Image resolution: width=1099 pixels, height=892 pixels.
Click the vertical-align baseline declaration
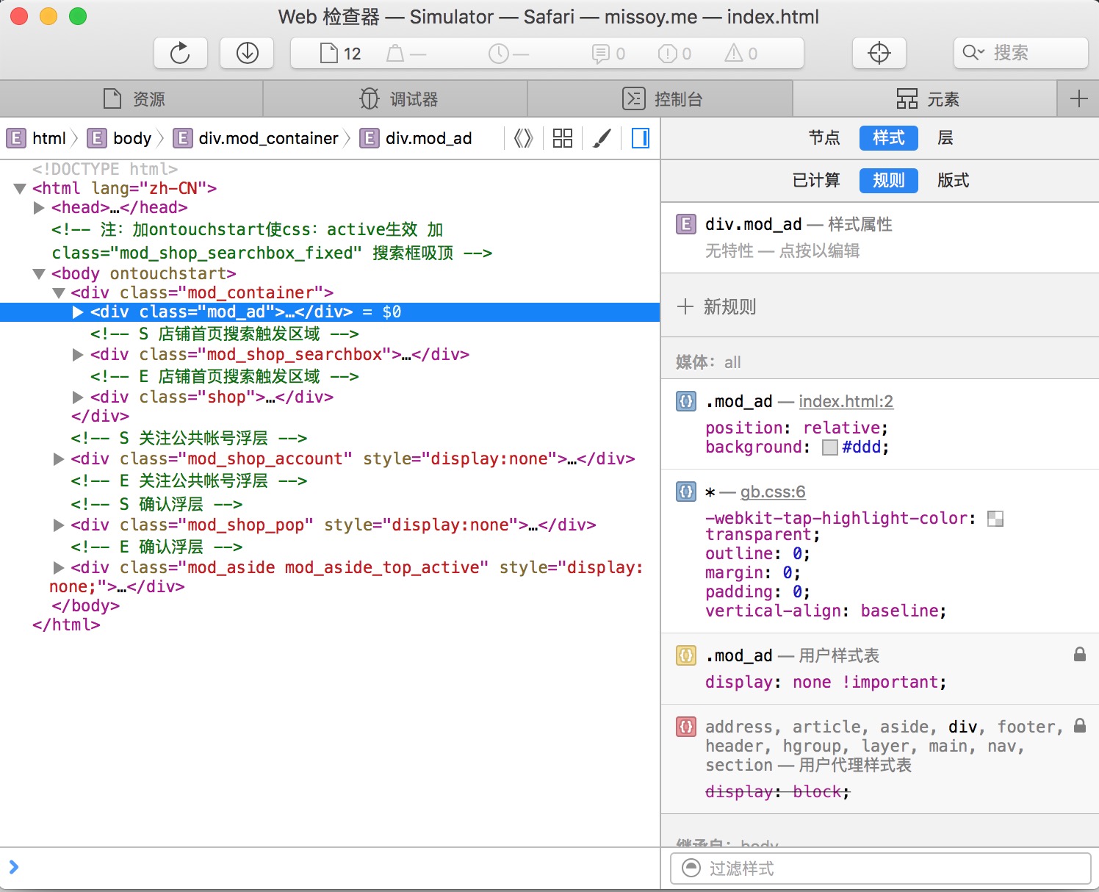[826, 611]
